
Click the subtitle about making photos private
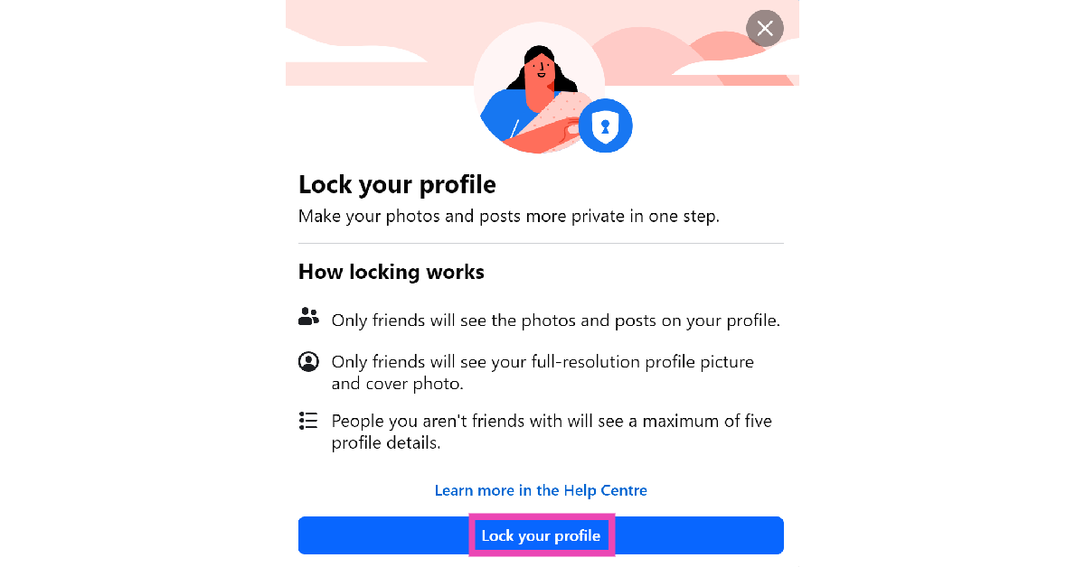tap(509, 217)
